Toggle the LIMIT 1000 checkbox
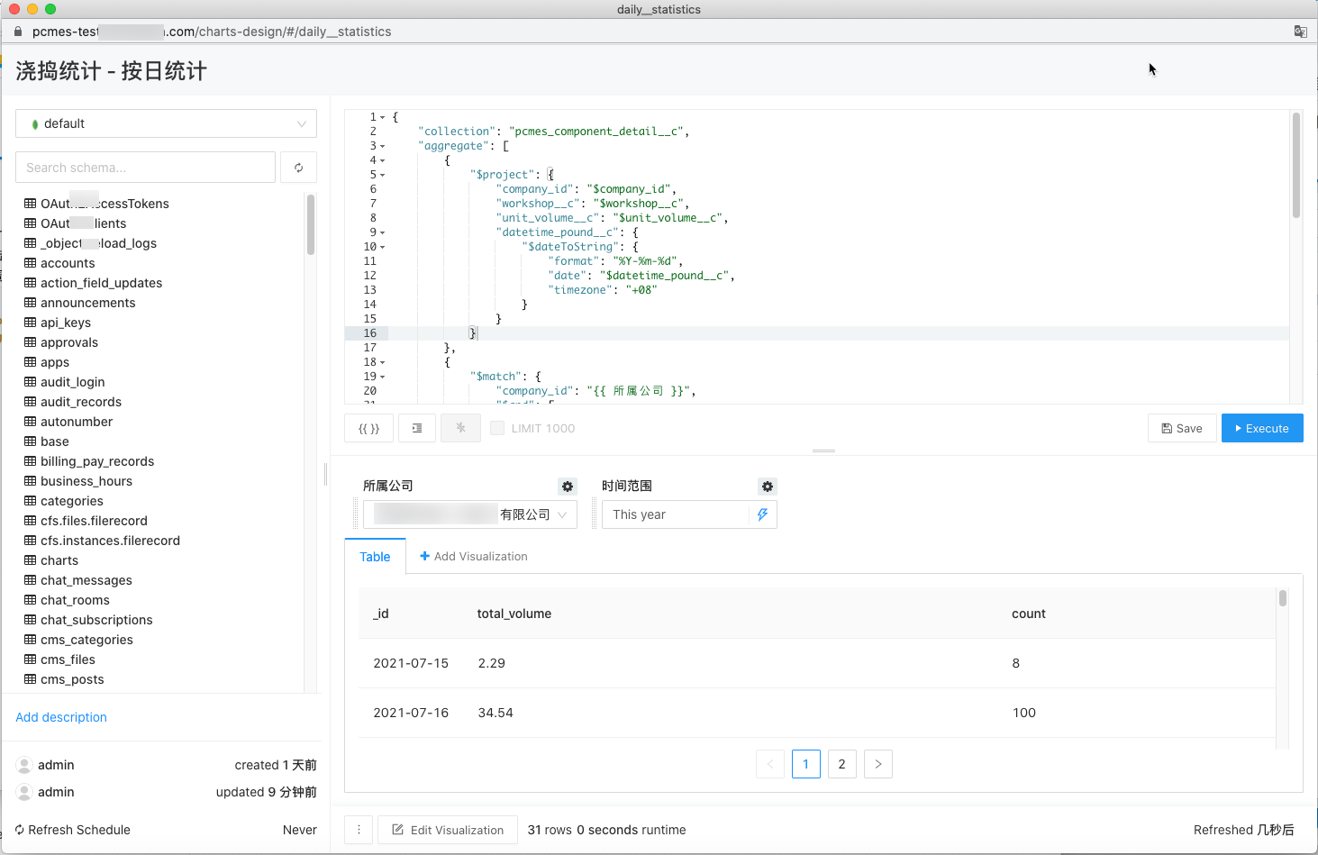This screenshot has height=855, width=1318. point(497,428)
